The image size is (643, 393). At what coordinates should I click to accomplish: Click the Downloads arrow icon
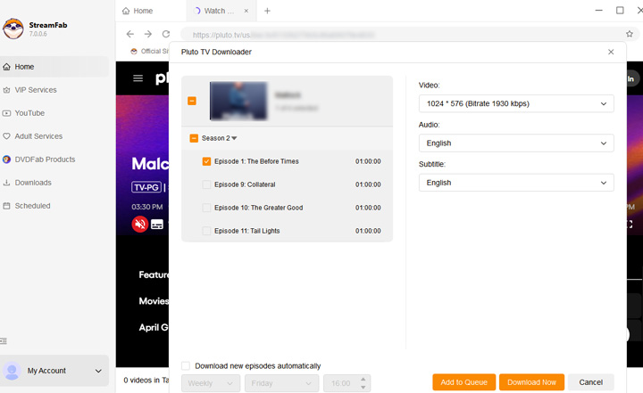click(6, 183)
